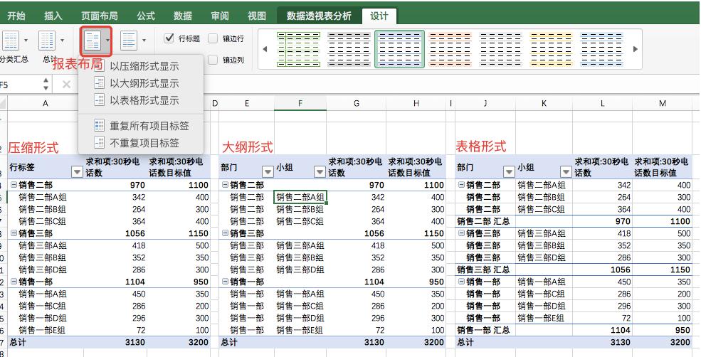The width and height of the screenshot is (701, 357).
Task: Enable the 镶边列 banded columns checkbox
Action: click(213, 60)
